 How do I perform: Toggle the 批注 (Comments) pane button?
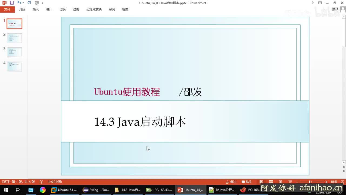(247, 182)
